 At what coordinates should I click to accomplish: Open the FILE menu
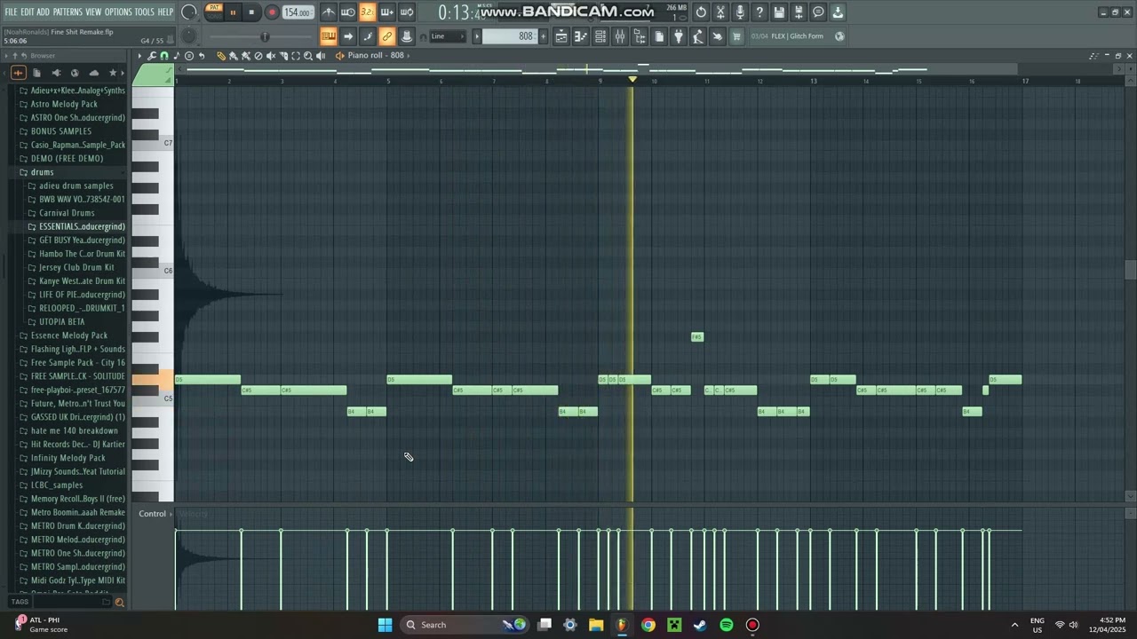coord(11,12)
